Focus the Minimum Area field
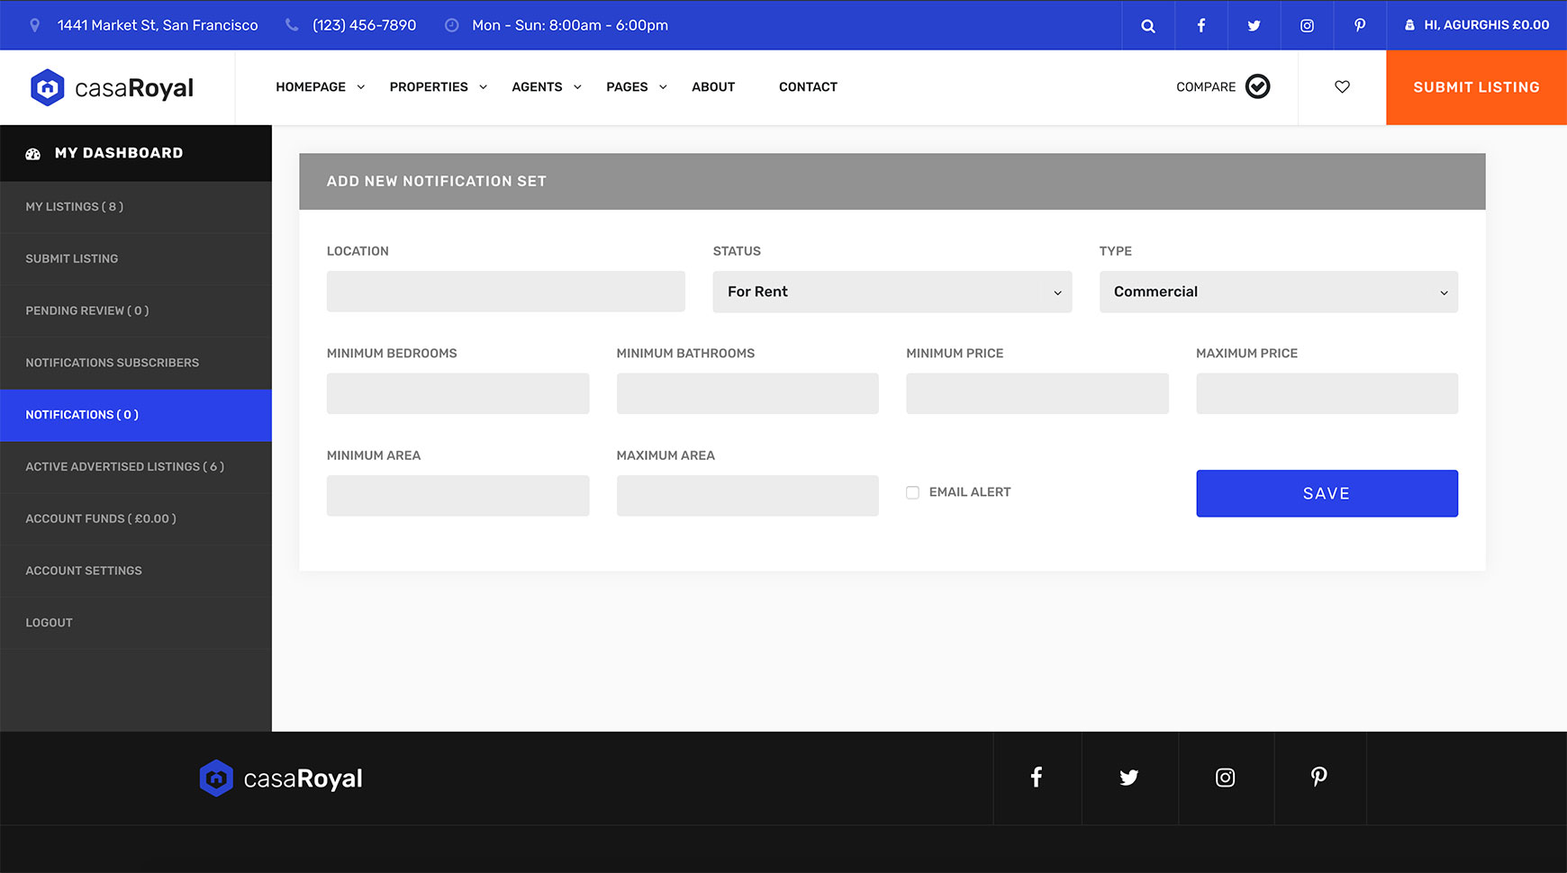 [457, 496]
